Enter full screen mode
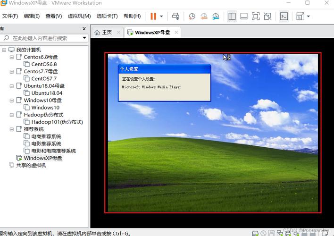The width and height of the screenshot is (334, 236). (x=256, y=16)
